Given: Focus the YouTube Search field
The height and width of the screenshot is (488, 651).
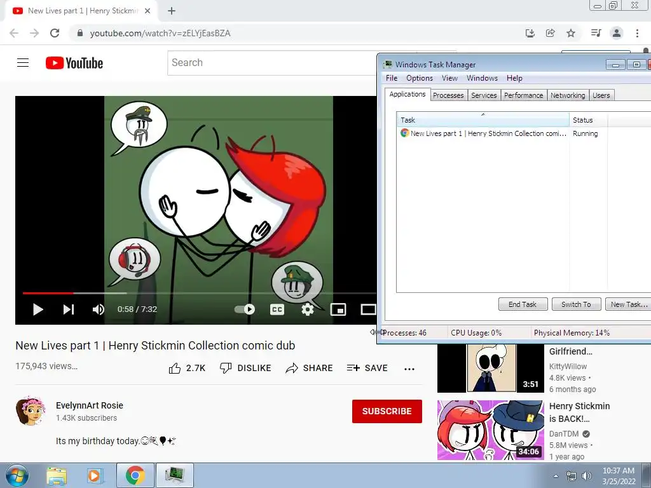Looking at the screenshot, I should [272, 63].
